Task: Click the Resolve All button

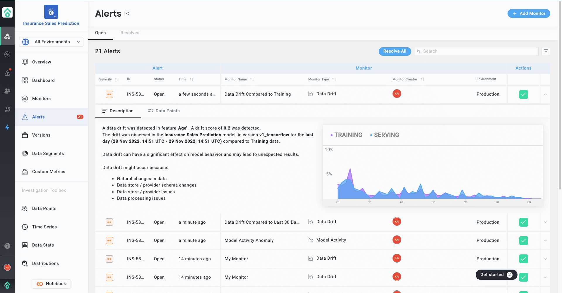Action: 395,51
